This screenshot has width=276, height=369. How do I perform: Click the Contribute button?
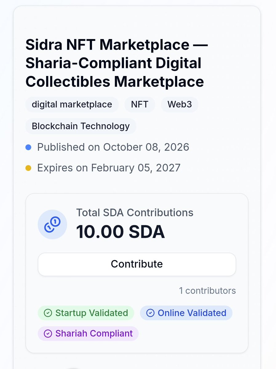(137, 264)
